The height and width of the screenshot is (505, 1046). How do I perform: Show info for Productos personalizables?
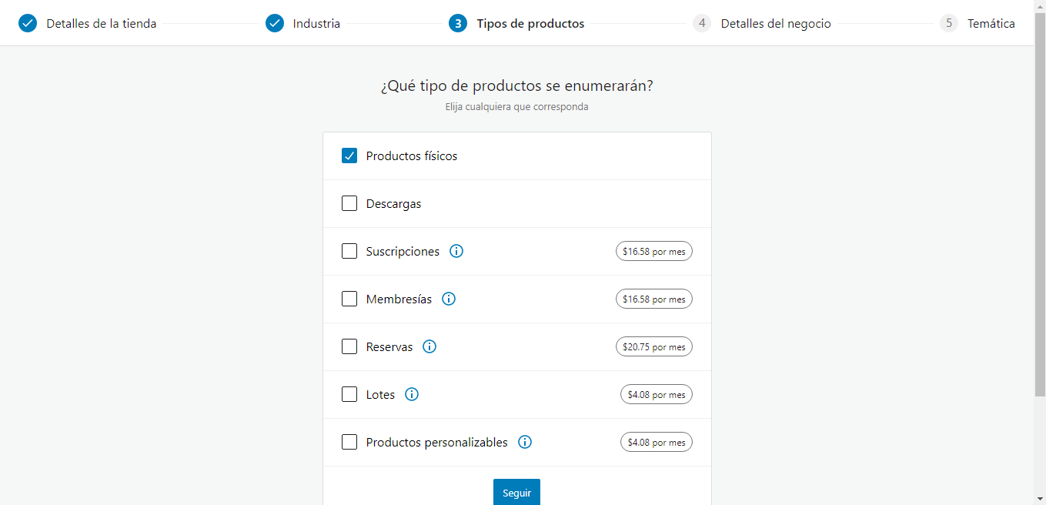click(525, 442)
